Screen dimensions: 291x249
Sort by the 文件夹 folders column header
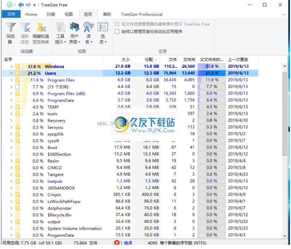click(x=188, y=60)
